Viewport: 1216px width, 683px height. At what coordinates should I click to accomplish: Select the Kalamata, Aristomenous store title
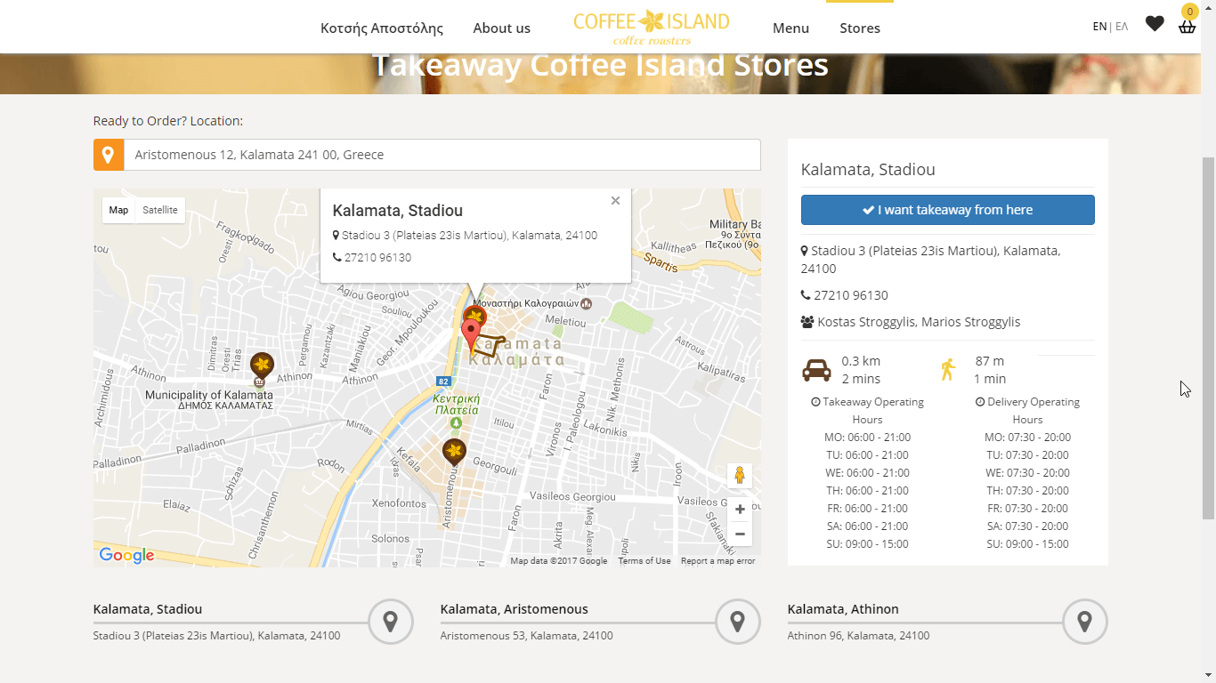[514, 609]
